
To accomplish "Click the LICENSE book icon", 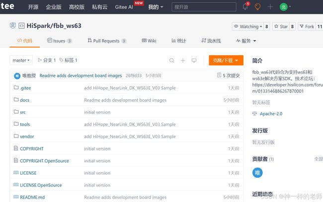I will pyautogui.click(x=16, y=172).
